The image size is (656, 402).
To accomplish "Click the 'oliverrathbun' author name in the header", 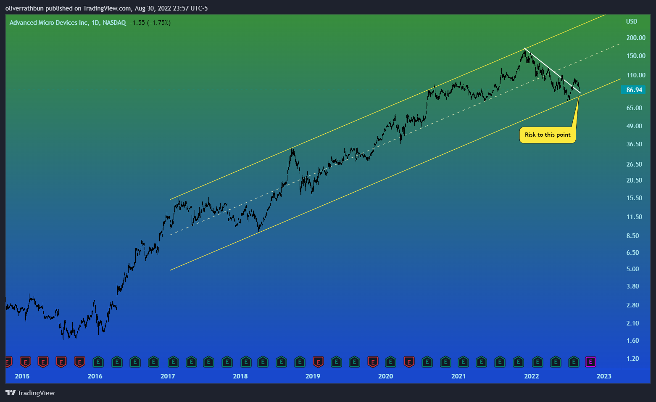I will (24, 8).
